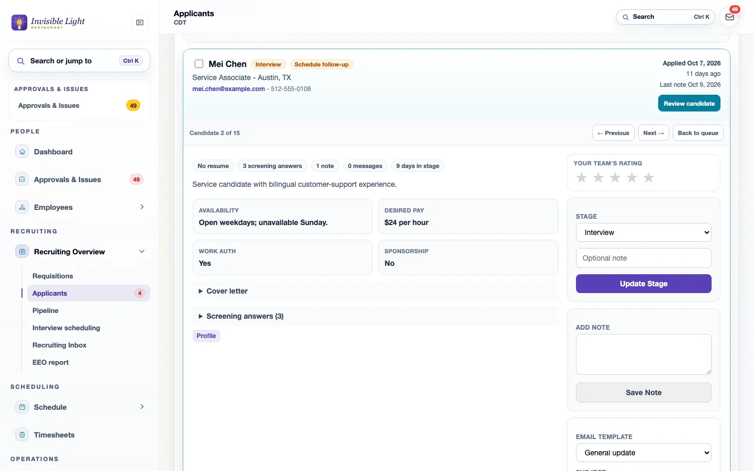Open Interview scheduling page
This screenshot has width=754, height=471.
coord(66,328)
